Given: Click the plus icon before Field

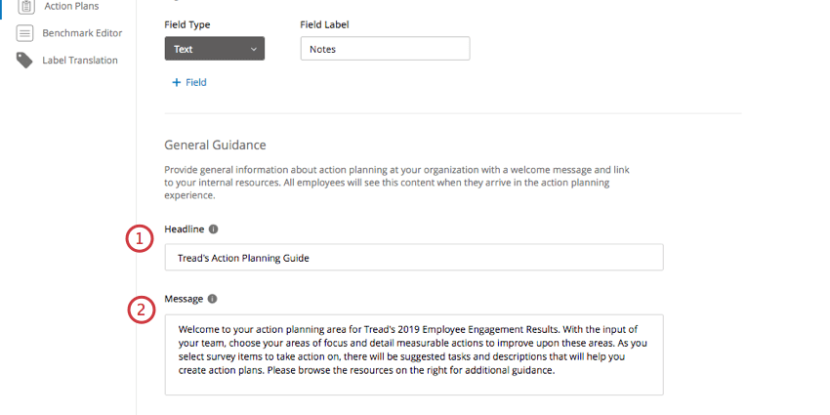Looking at the screenshot, I should pyautogui.click(x=177, y=83).
